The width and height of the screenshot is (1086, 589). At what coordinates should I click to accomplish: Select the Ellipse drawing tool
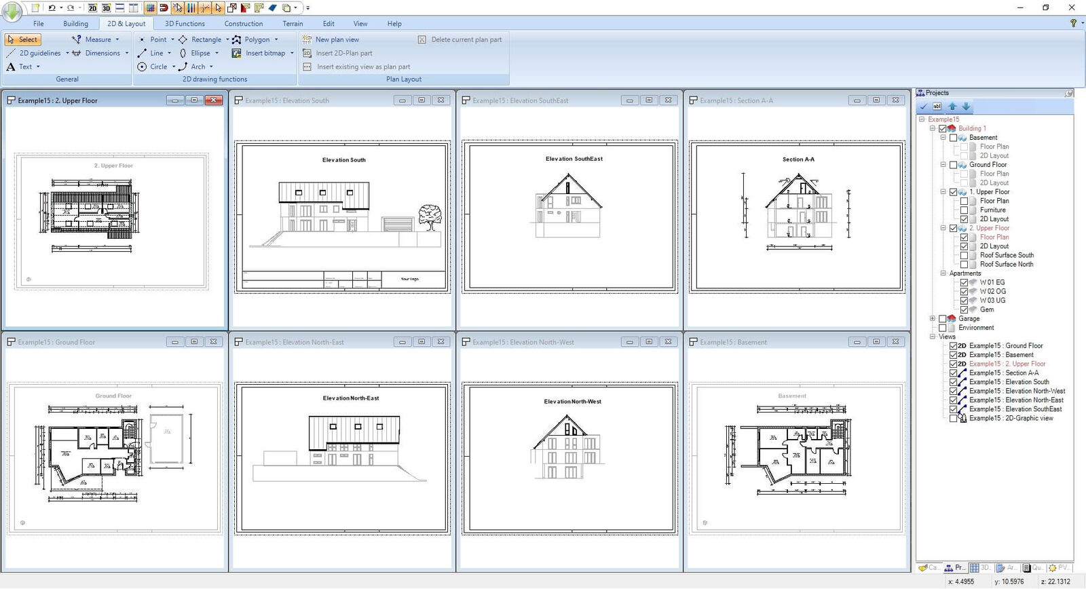coord(194,53)
